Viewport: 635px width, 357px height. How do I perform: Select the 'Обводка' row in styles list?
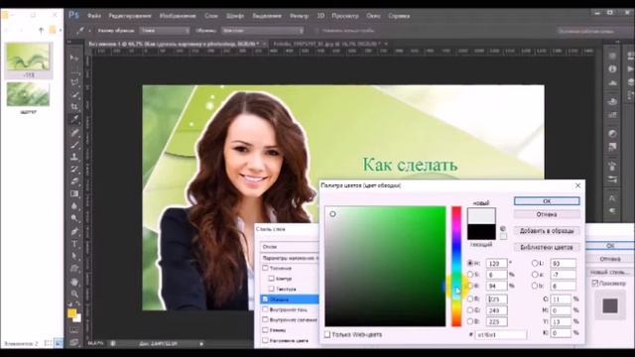point(289,299)
